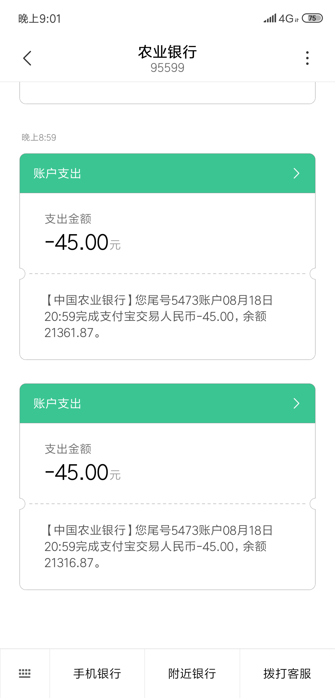This screenshot has height=698, width=335.
Task: Tap the battery indicator icon
Action: (x=312, y=18)
